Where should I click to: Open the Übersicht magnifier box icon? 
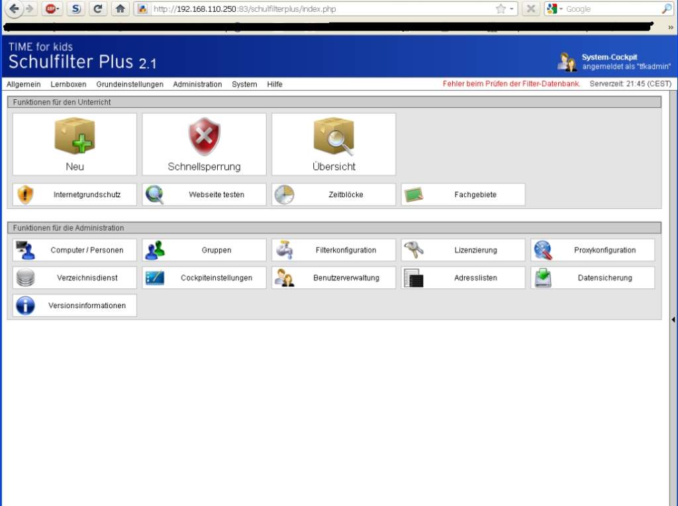click(334, 136)
